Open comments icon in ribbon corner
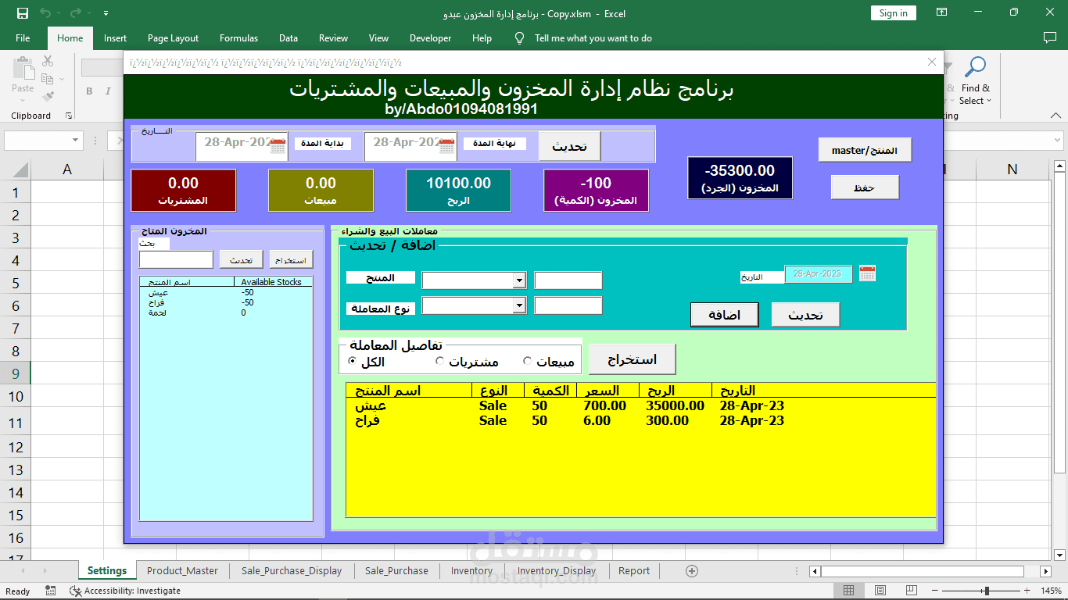 (x=1049, y=37)
